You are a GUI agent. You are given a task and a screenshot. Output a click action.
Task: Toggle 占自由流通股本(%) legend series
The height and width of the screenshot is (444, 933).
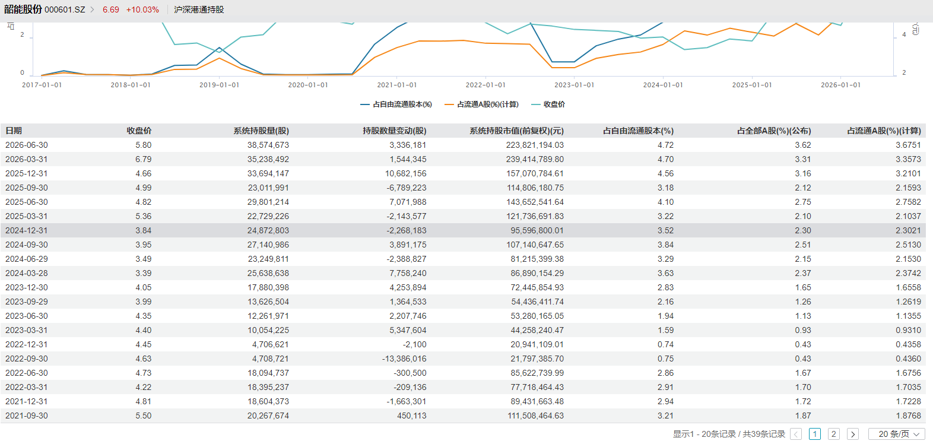[396, 104]
